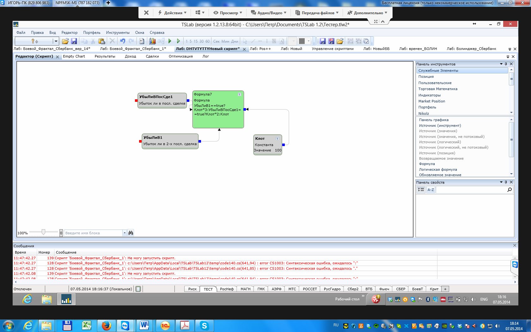Screen dimensions: 531x332
Task: Open the block name dropdown arrow
Action: coord(125,233)
